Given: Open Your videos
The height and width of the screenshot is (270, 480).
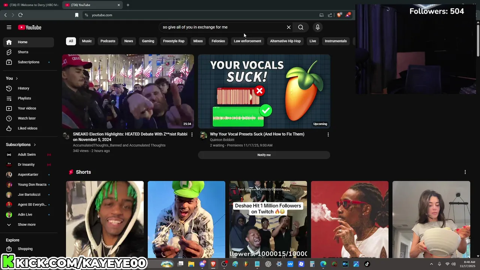Looking at the screenshot, I should click(x=28, y=108).
